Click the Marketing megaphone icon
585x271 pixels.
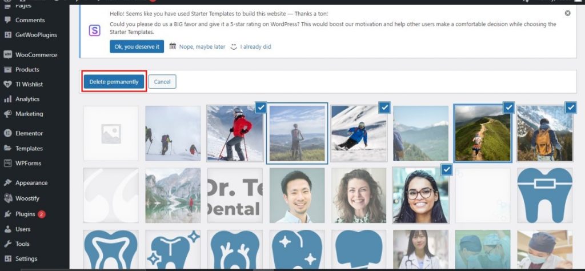coord(7,114)
